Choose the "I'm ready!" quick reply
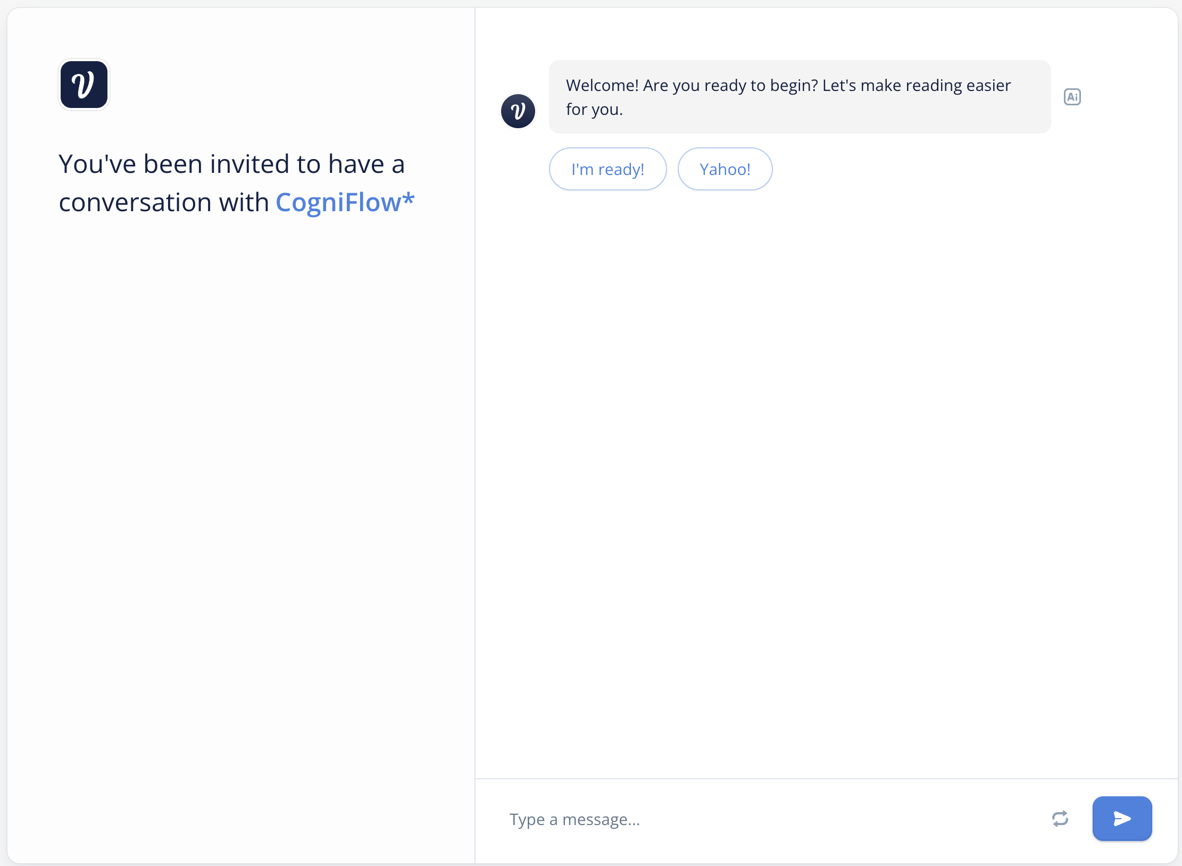This screenshot has width=1182, height=866. pyautogui.click(x=607, y=169)
